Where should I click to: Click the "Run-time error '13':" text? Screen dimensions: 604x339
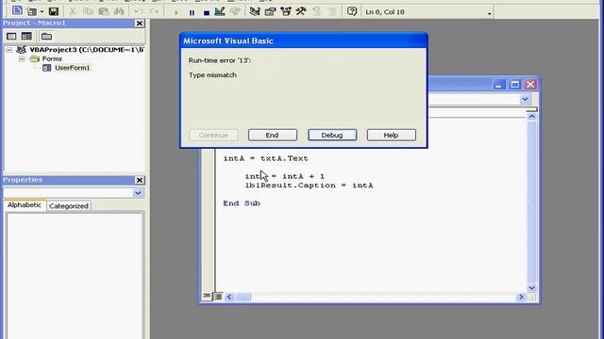coord(220,60)
